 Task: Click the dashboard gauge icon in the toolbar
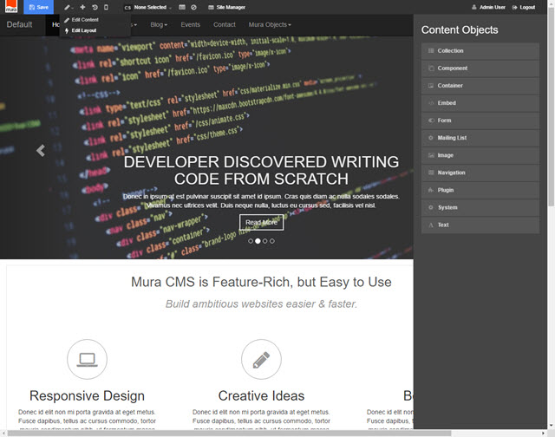pyautogui.click(x=193, y=7)
